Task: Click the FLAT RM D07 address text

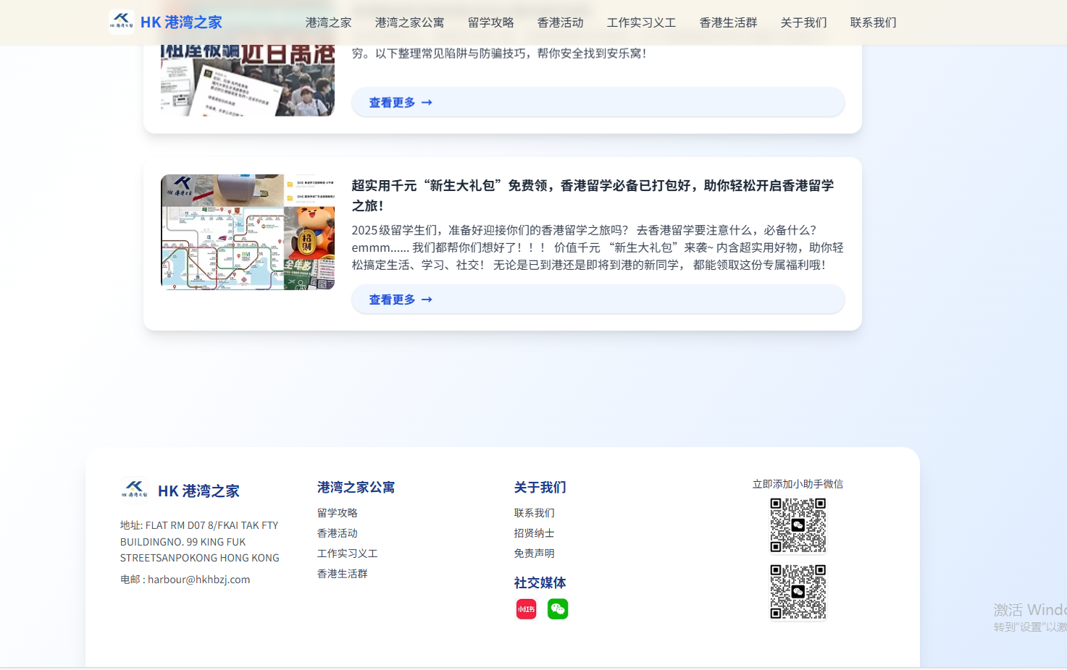Action: tap(200, 541)
